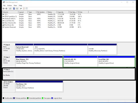Screen dimensions: 138x103
Task: Click the Disk 2 removable drive icon
Action: coord(4,70)
